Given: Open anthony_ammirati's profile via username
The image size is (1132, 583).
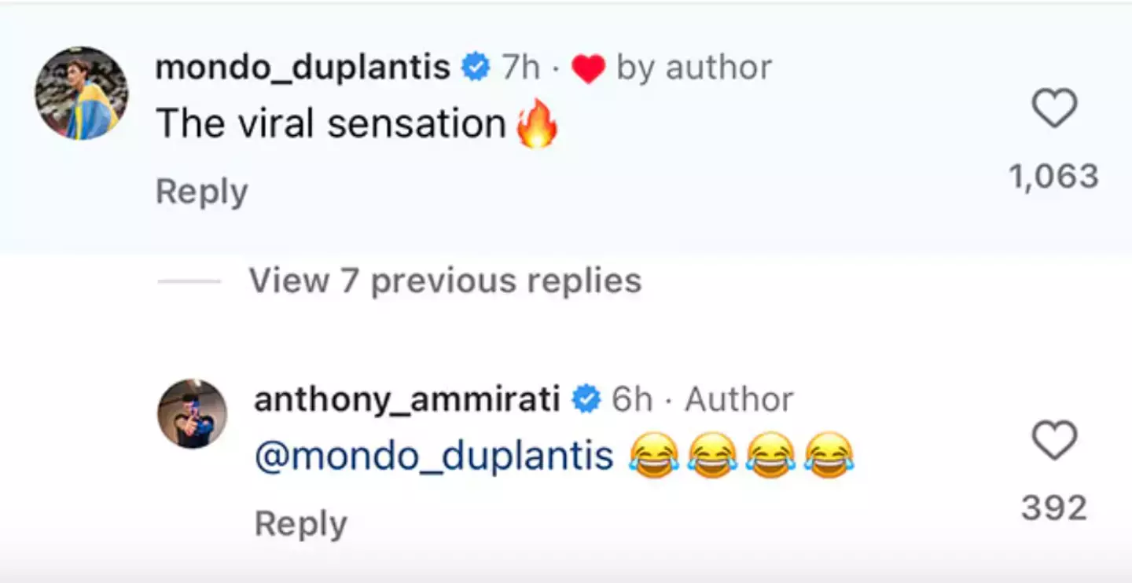Looking at the screenshot, I should click(406, 399).
